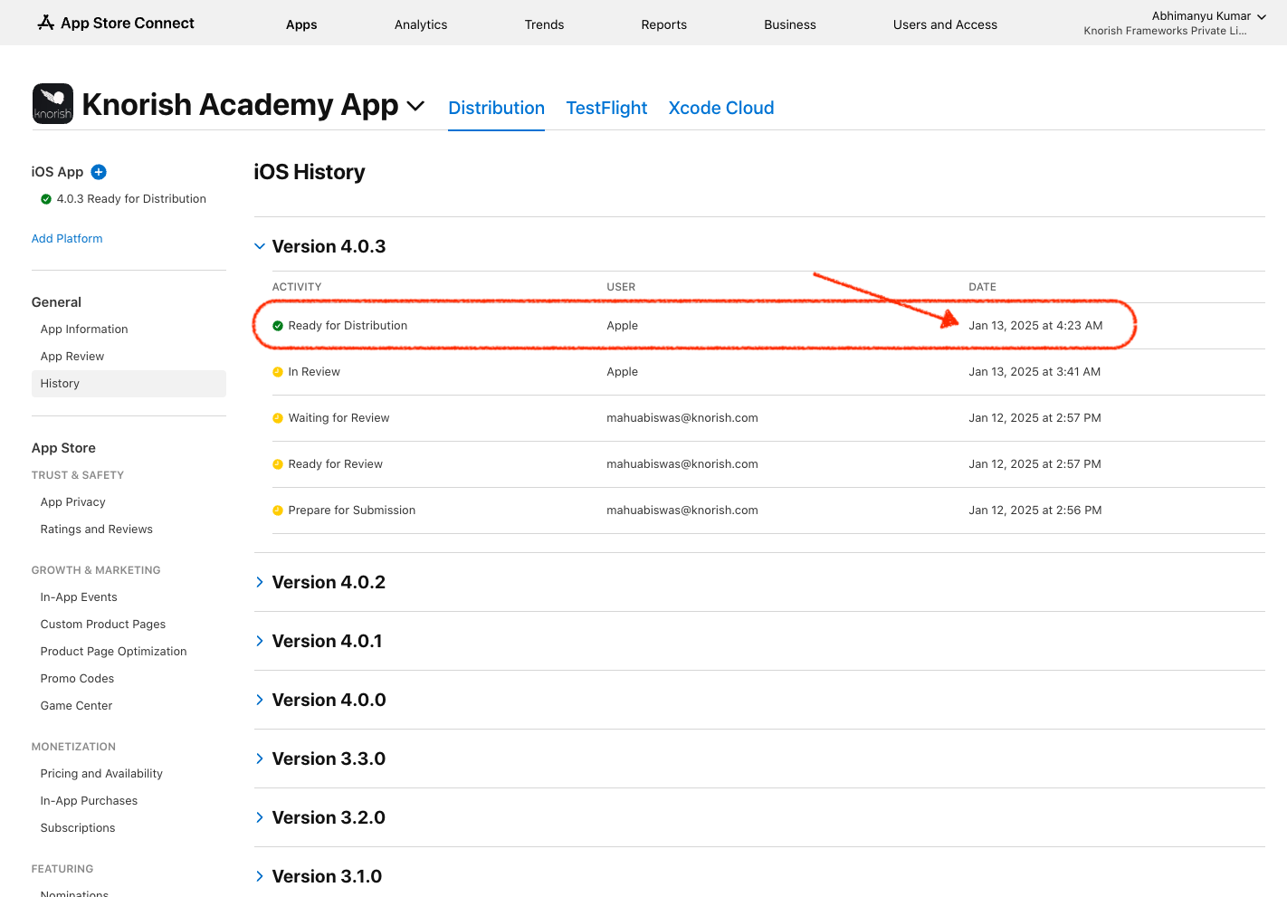Expand the Version 4.0.1 section
Viewport: 1287px width, 897px height.
coord(260,641)
